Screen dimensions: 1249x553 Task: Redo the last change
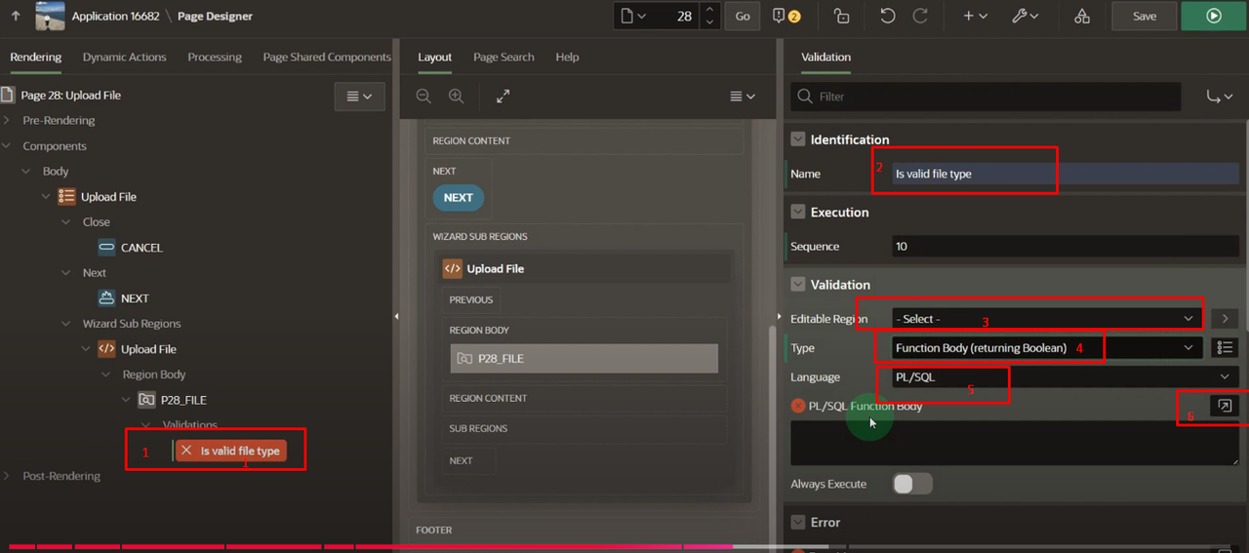919,16
